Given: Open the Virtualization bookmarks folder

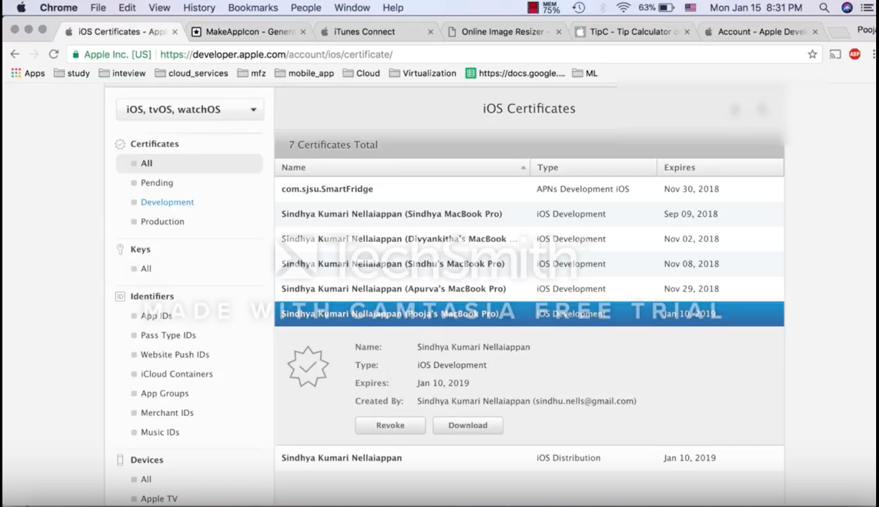Looking at the screenshot, I should click(x=423, y=73).
